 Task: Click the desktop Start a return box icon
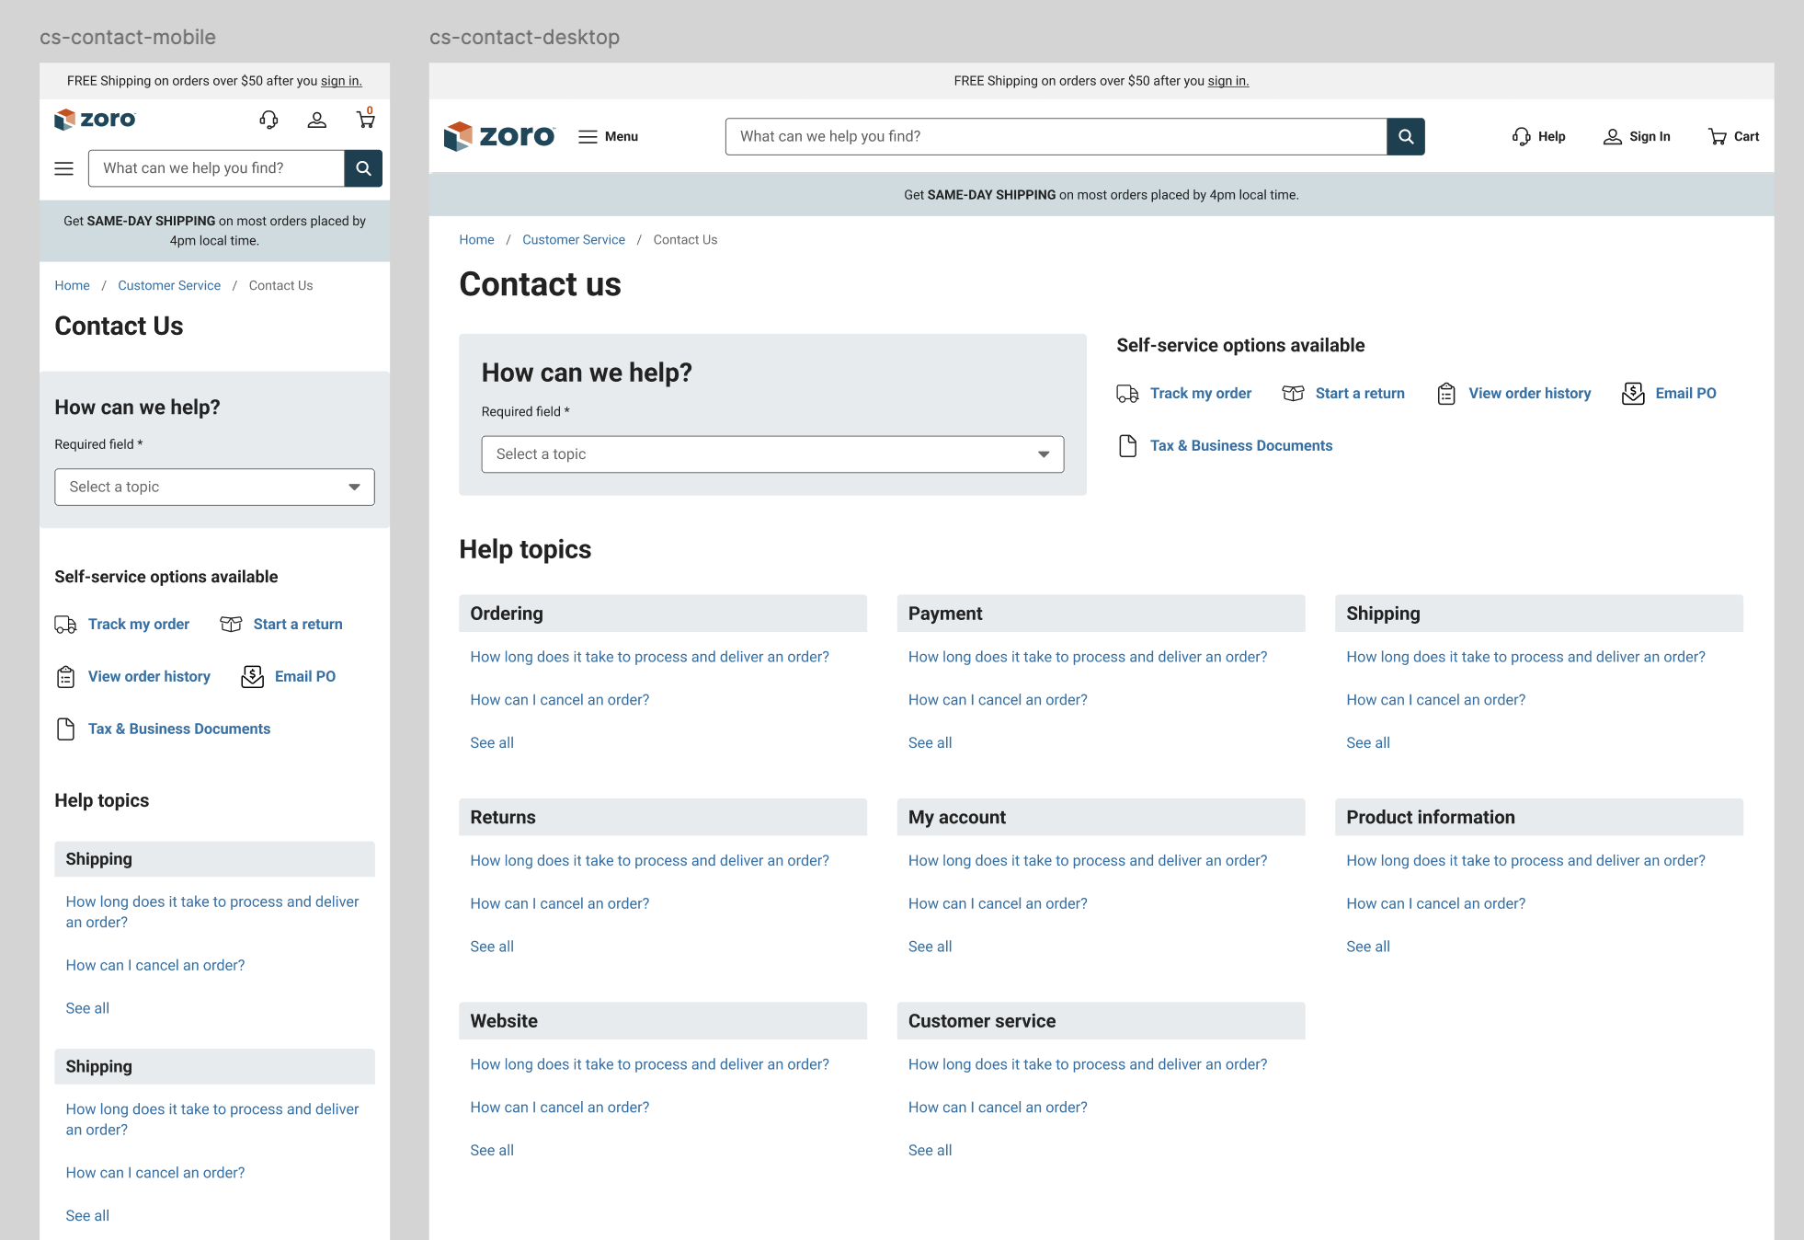coord(1293,394)
